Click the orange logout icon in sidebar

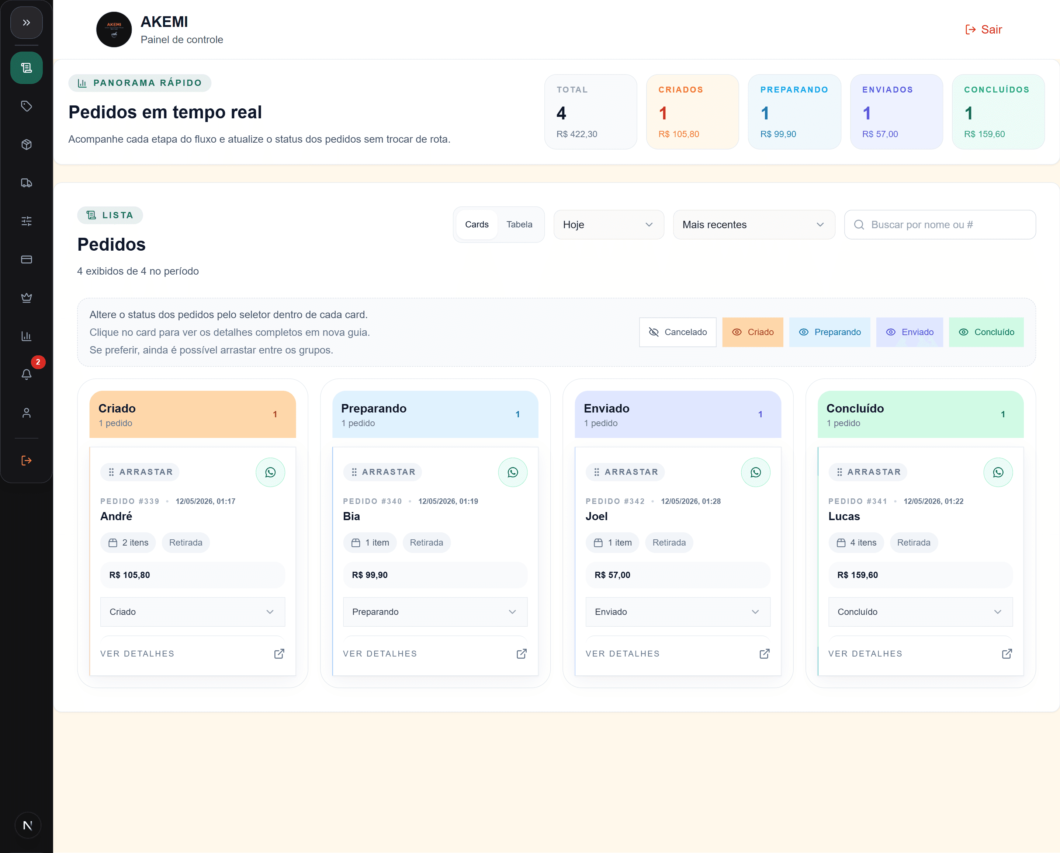[27, 460]
